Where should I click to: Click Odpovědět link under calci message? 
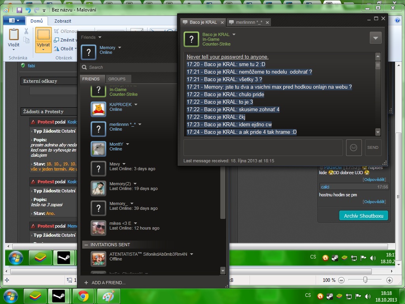pyautogui.click(x=374, y=201)
